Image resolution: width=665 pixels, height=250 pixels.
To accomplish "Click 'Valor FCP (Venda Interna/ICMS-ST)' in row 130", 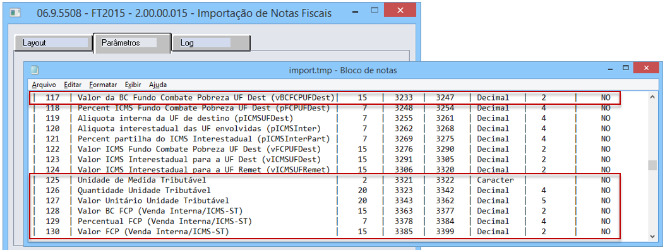I will [153, 232].
